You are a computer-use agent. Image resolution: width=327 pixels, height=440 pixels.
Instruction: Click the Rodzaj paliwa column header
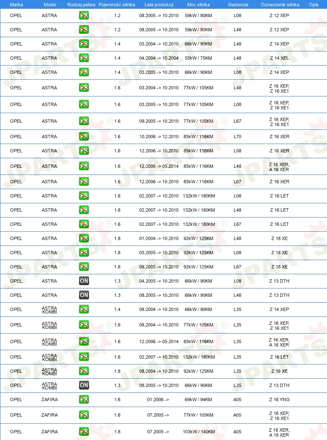[x=81, y=5]
